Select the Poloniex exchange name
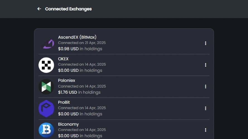 click(67, 80)
